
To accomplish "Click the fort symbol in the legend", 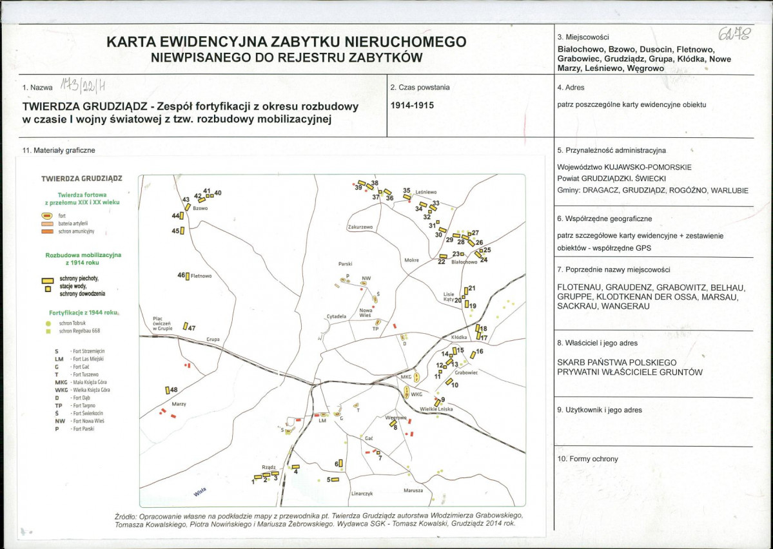I will [47, 216].
